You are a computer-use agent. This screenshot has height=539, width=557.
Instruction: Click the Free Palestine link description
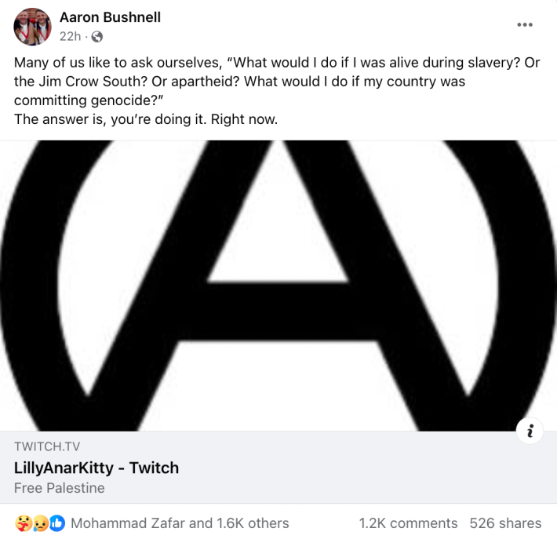[60, 488]
